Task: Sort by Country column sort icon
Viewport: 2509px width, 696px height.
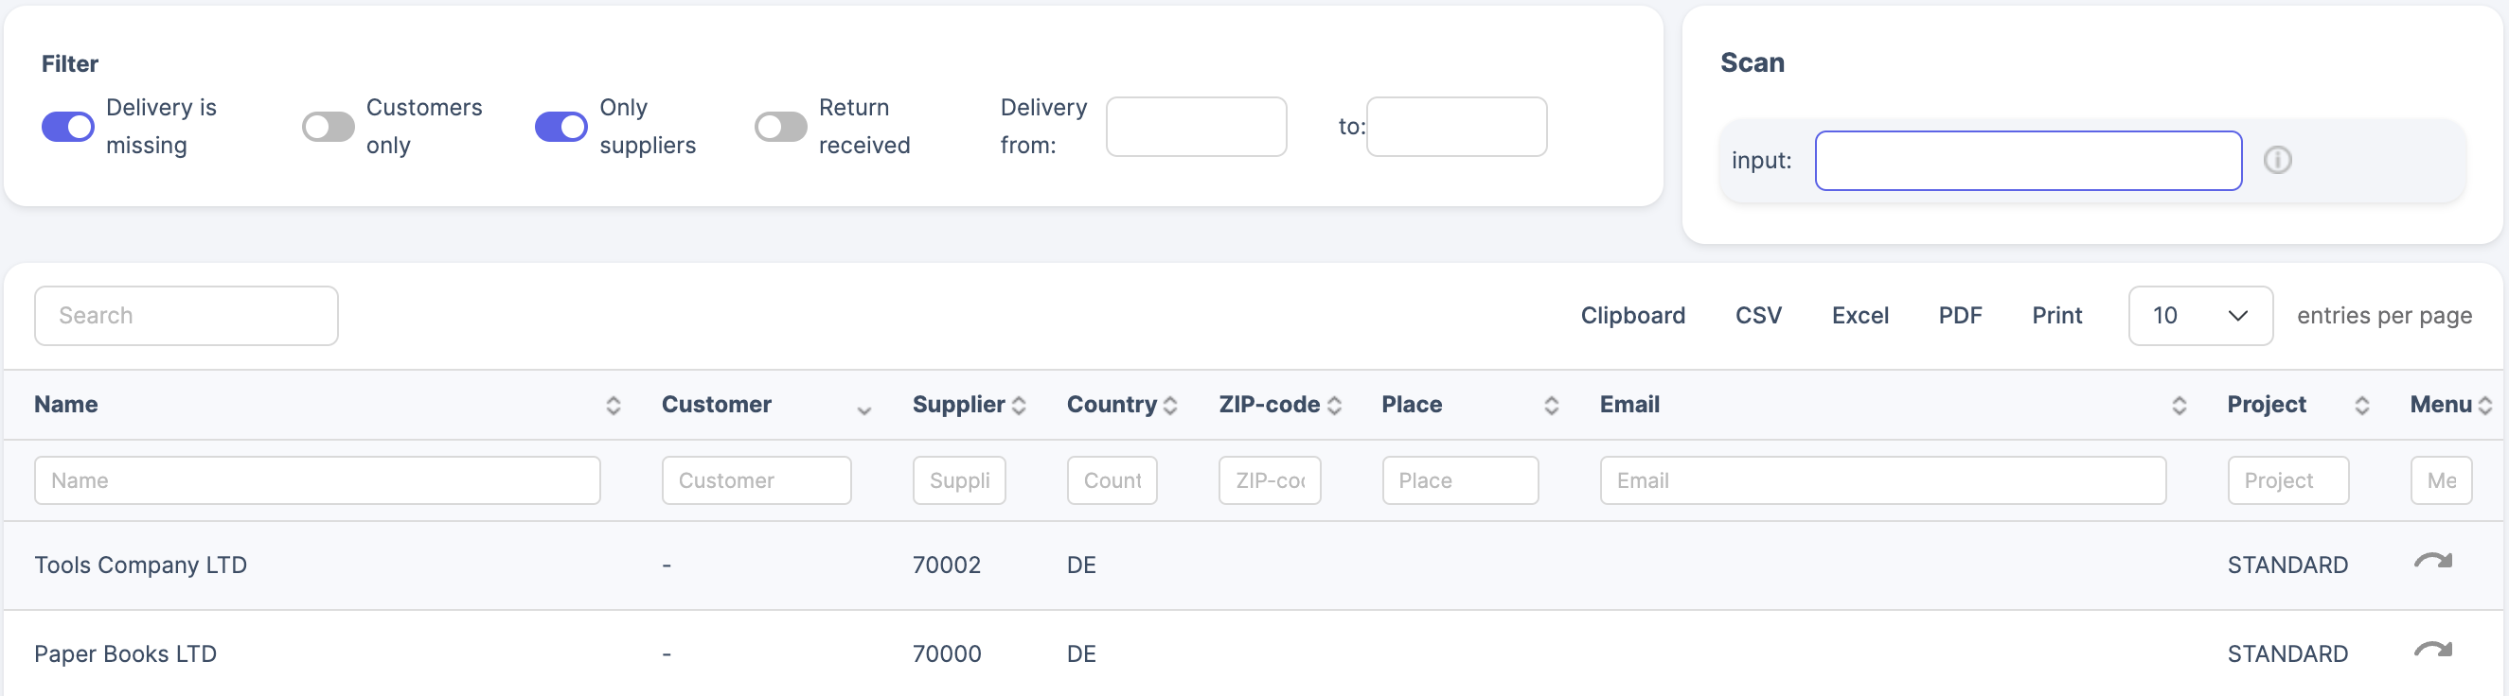Action: tap(1170, 405)
